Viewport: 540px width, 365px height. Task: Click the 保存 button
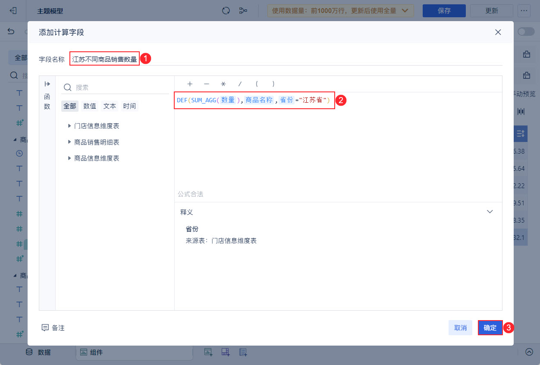[444, 11]
